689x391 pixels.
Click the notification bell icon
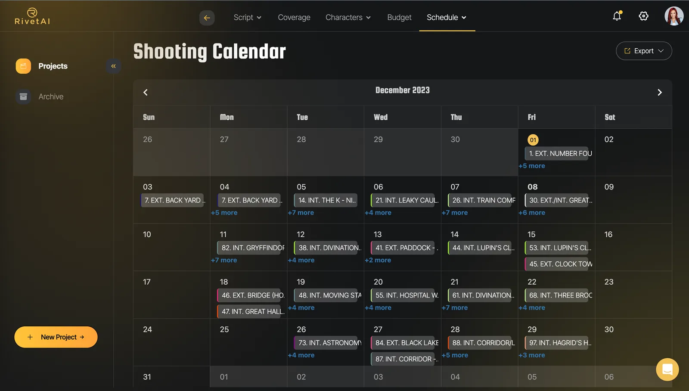click(617, 16)
